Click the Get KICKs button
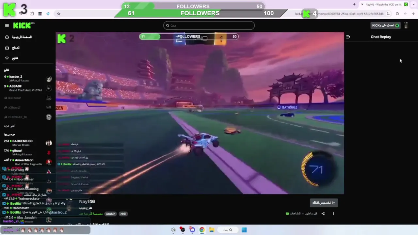Viewport: 418px width, 235px height. [386, 25]
